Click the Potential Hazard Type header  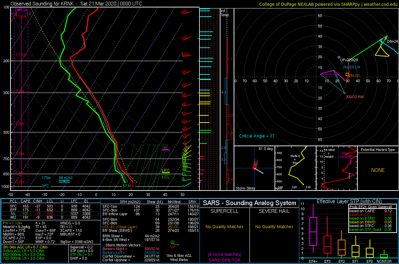[x=378, y=150]
